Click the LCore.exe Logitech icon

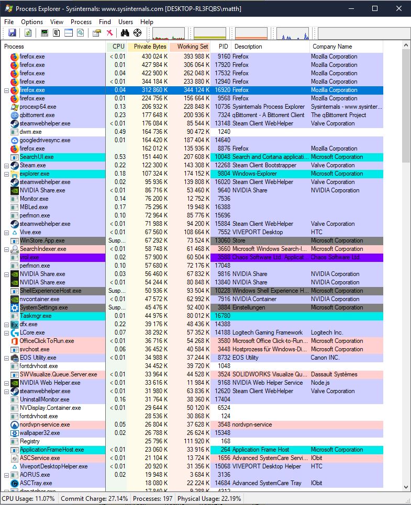click(x=15, y=332)
